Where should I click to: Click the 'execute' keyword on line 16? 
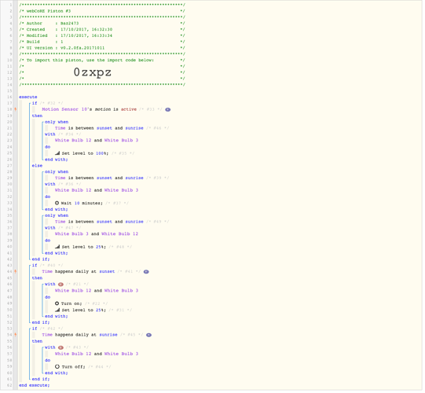(x=28, y=97)
